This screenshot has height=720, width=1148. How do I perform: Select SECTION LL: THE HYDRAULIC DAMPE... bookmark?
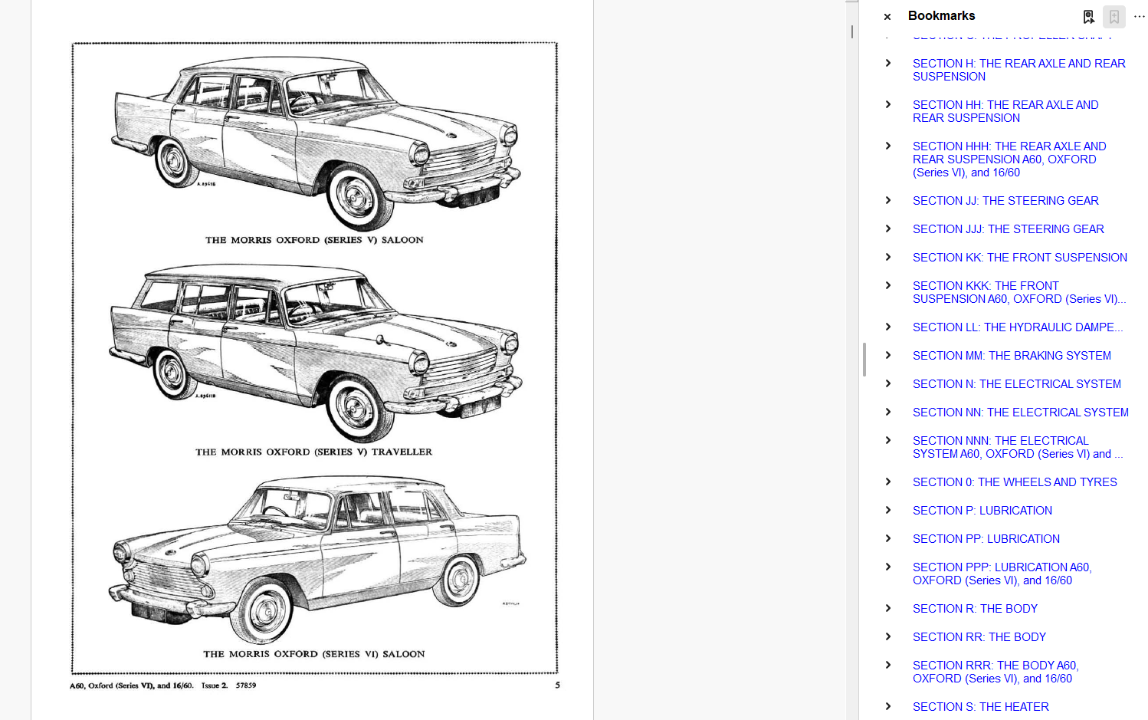click(x=1018, y=327)
